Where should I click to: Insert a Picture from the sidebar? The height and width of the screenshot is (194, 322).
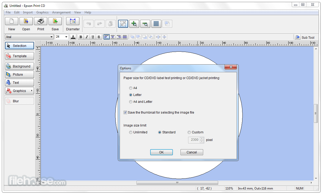click(x=19, y=74)
